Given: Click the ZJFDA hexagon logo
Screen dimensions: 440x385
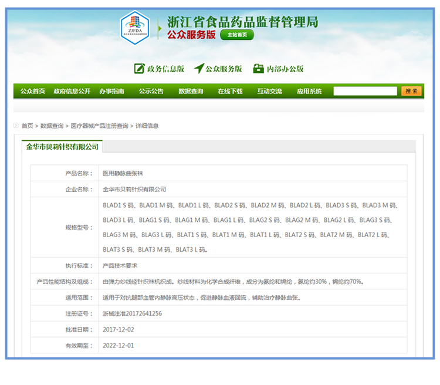Looking at the screenshot, I should pyautogui.click(x=136, y=26).
